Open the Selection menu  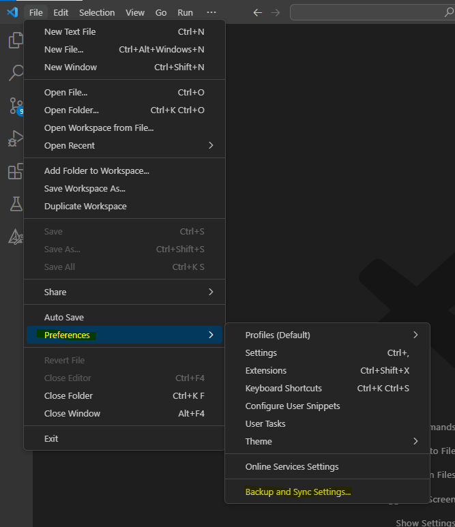coord(97,12)
